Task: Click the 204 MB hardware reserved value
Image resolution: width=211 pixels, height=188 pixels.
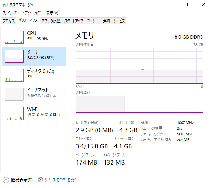Action: tap(183, 140)
